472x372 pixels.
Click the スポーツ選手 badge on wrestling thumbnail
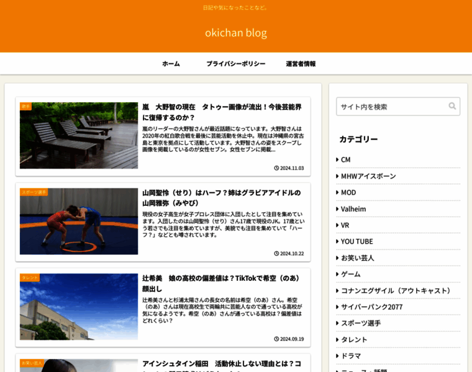34,192
